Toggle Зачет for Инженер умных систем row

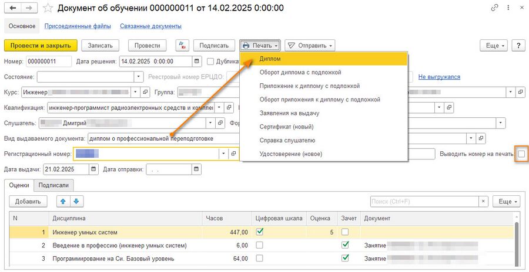pos(345,232)
